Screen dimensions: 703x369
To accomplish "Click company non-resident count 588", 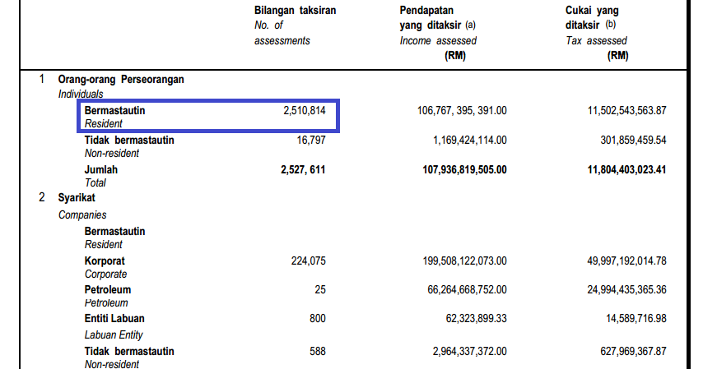I will (x=318, y=351).
